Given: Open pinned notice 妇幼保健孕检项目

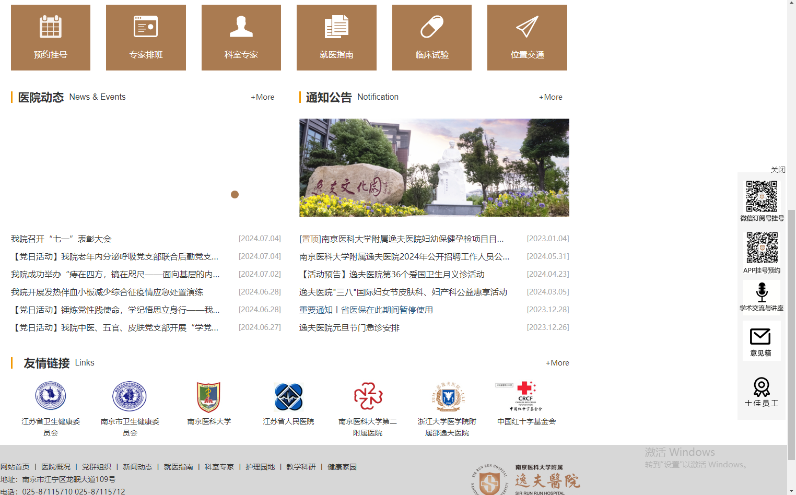Looking at the screenshot, I should pos(402,239).
